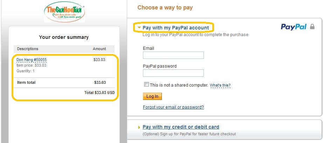The image size is (323, 143).
Task: Click the PayPal logo
Action: pyautogui.click(x=294, y=27)
